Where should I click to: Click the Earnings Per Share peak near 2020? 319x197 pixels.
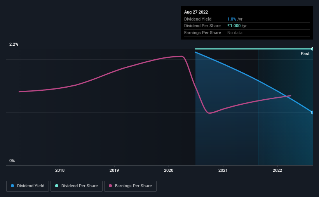[181, 56]
